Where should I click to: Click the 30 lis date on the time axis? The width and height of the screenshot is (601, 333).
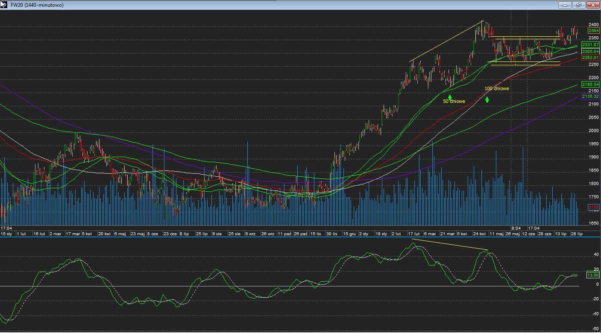(x=331, y=234)
